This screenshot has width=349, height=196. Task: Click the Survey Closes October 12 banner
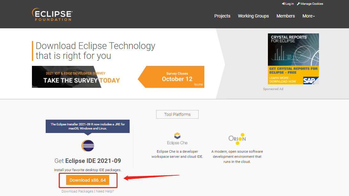tap(171, 77)
